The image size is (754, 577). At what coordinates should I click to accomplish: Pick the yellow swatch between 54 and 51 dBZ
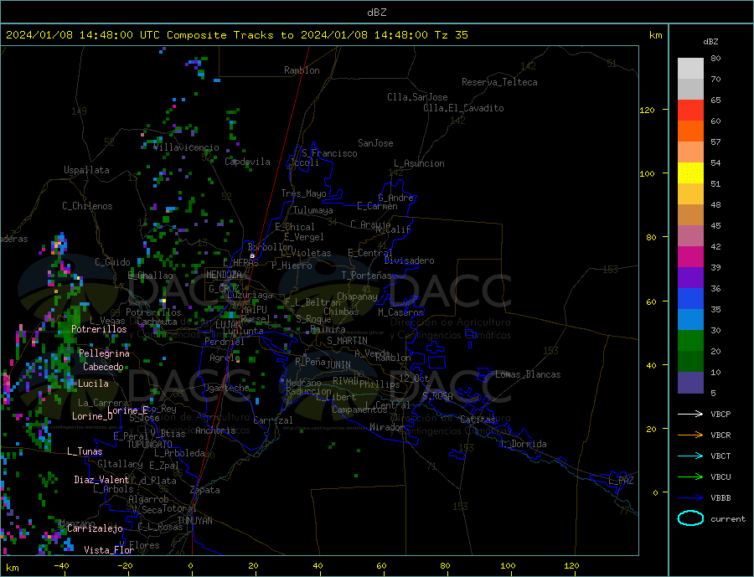click(x=690, y=173)
